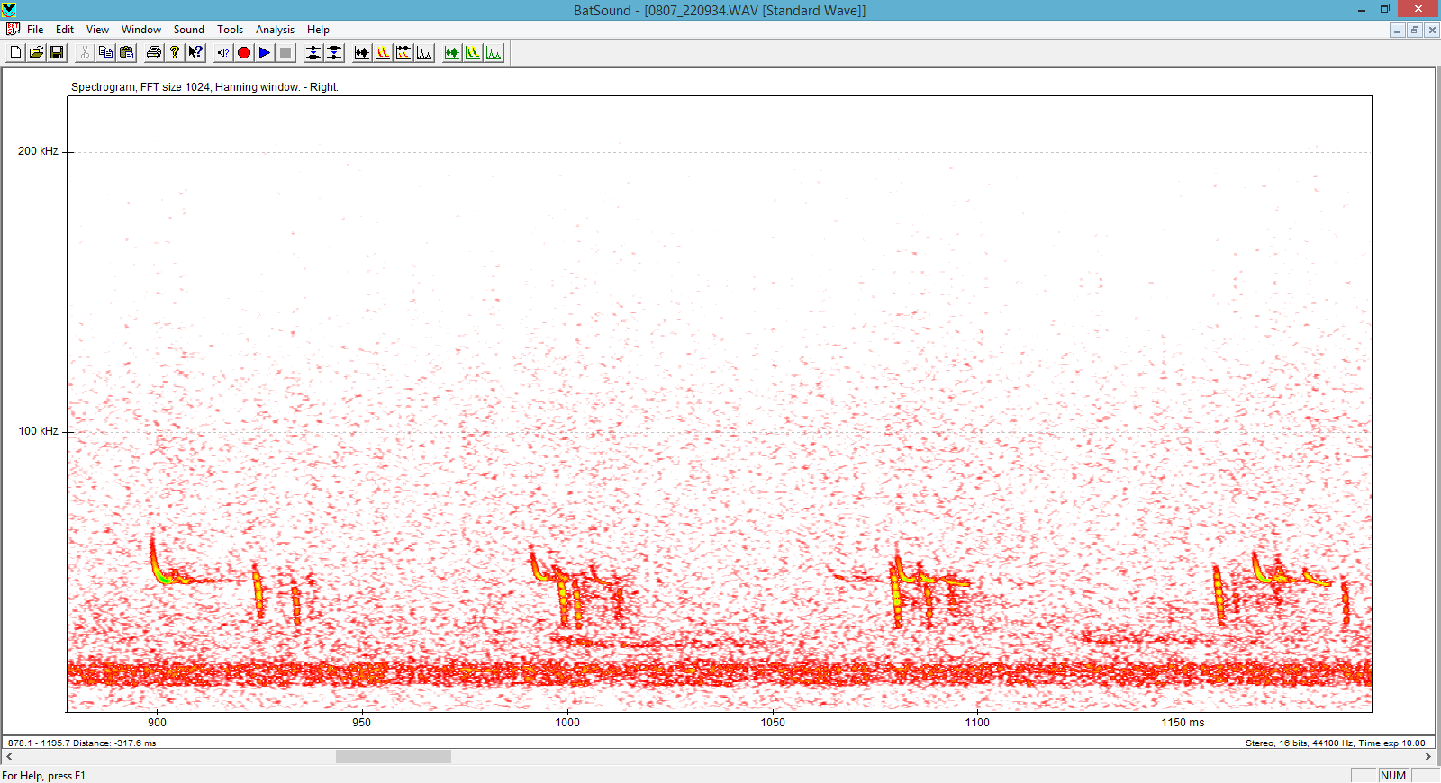
Task: Expand the File menu
Action: (x=35, y=30)
